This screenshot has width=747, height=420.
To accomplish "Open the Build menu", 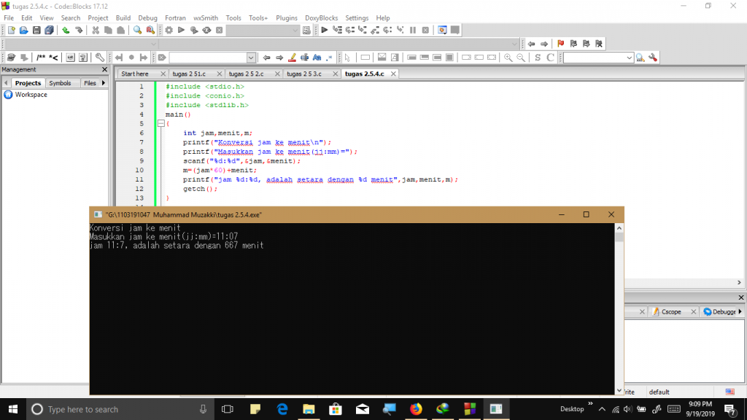I will pyautogui.click(x=123, y=17).
